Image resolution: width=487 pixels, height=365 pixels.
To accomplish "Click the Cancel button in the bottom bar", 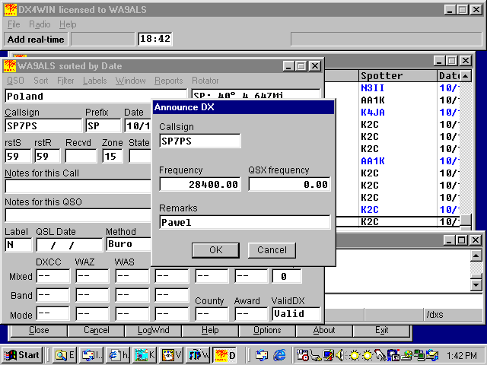I will point(97,330).
